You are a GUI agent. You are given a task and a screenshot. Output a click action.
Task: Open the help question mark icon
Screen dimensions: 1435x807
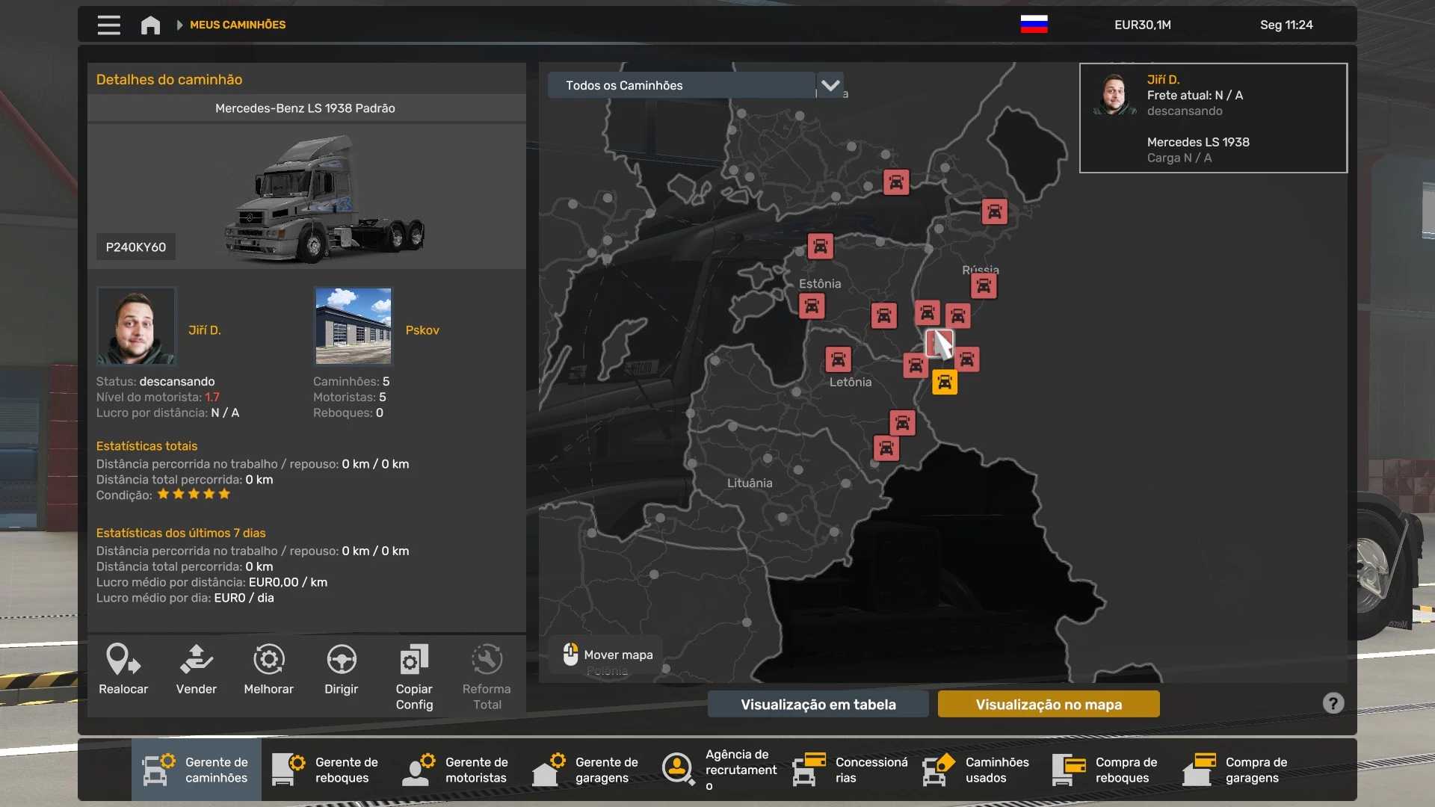(x=1333, y=703)
